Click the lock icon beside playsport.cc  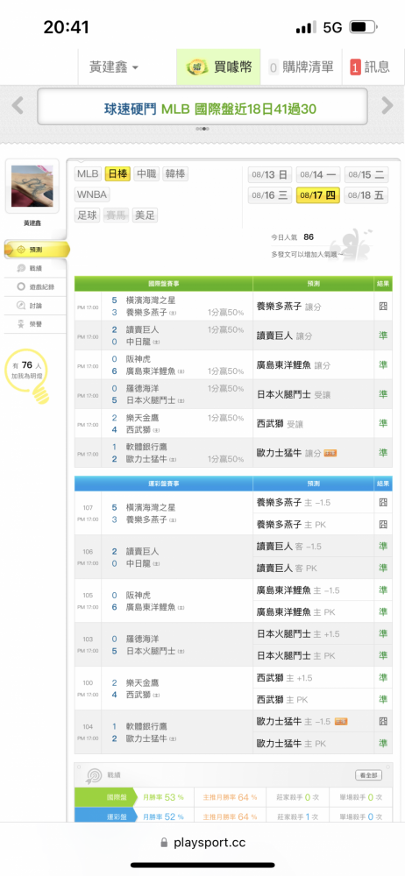point(164,843)
